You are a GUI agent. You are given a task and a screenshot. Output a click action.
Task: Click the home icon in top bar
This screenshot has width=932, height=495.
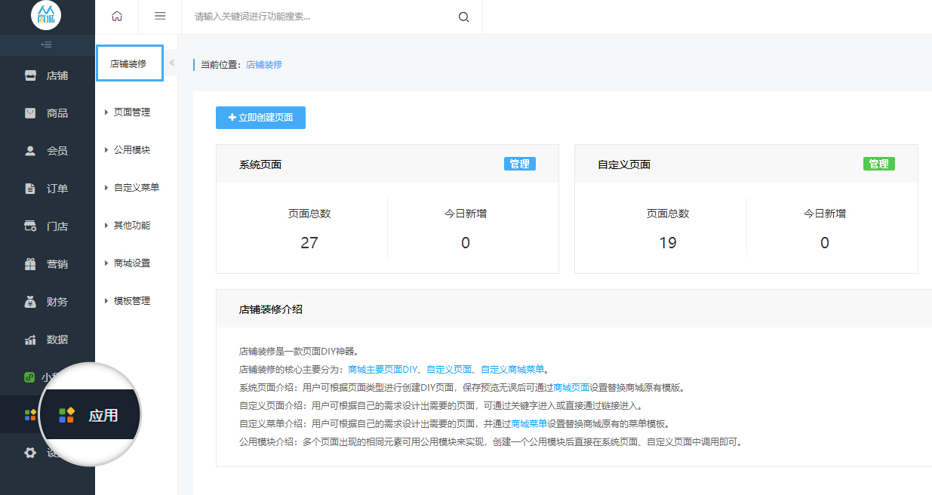click(116, 17)
